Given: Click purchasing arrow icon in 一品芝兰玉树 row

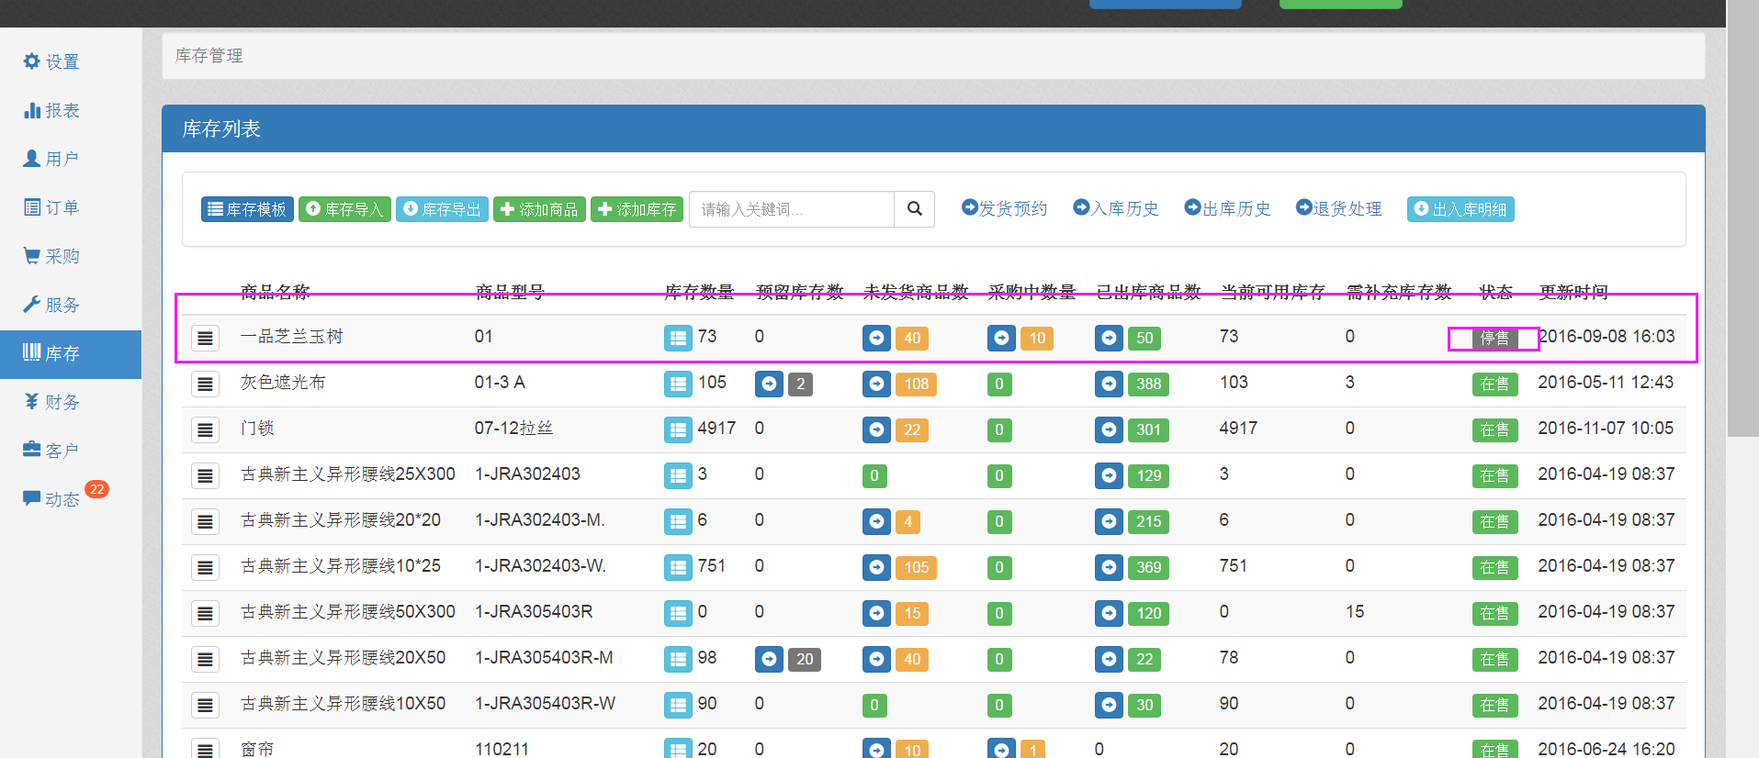Looking at the screenshot, I should point(1001,339).
